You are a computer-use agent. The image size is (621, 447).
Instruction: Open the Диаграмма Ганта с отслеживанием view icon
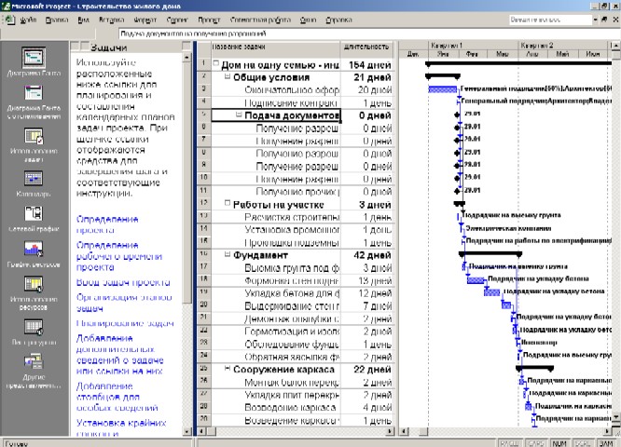click(34, 92)
